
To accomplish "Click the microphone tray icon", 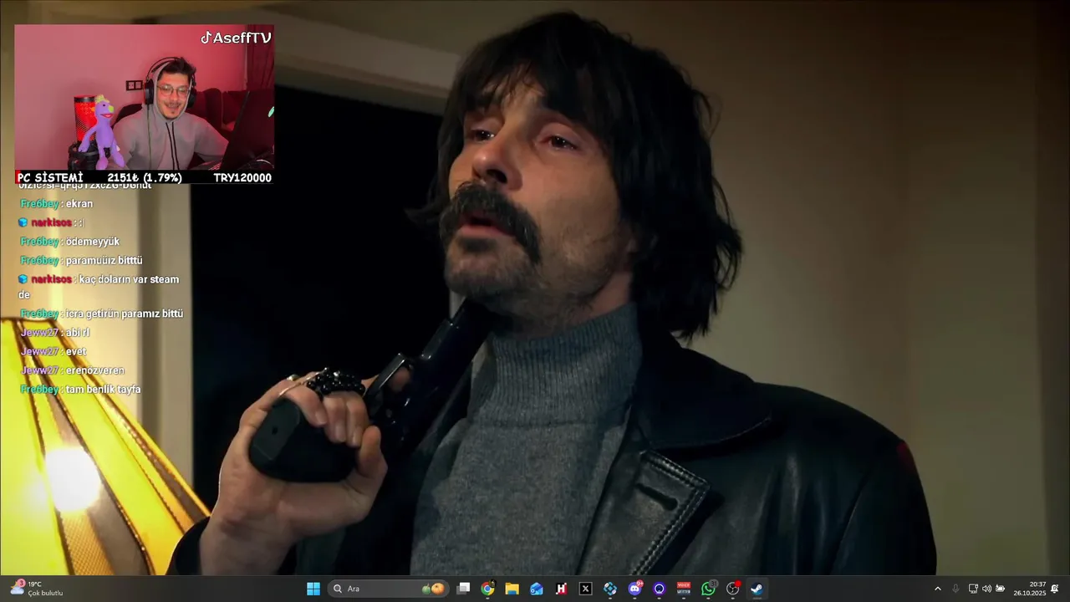I will tap(955, 589).
